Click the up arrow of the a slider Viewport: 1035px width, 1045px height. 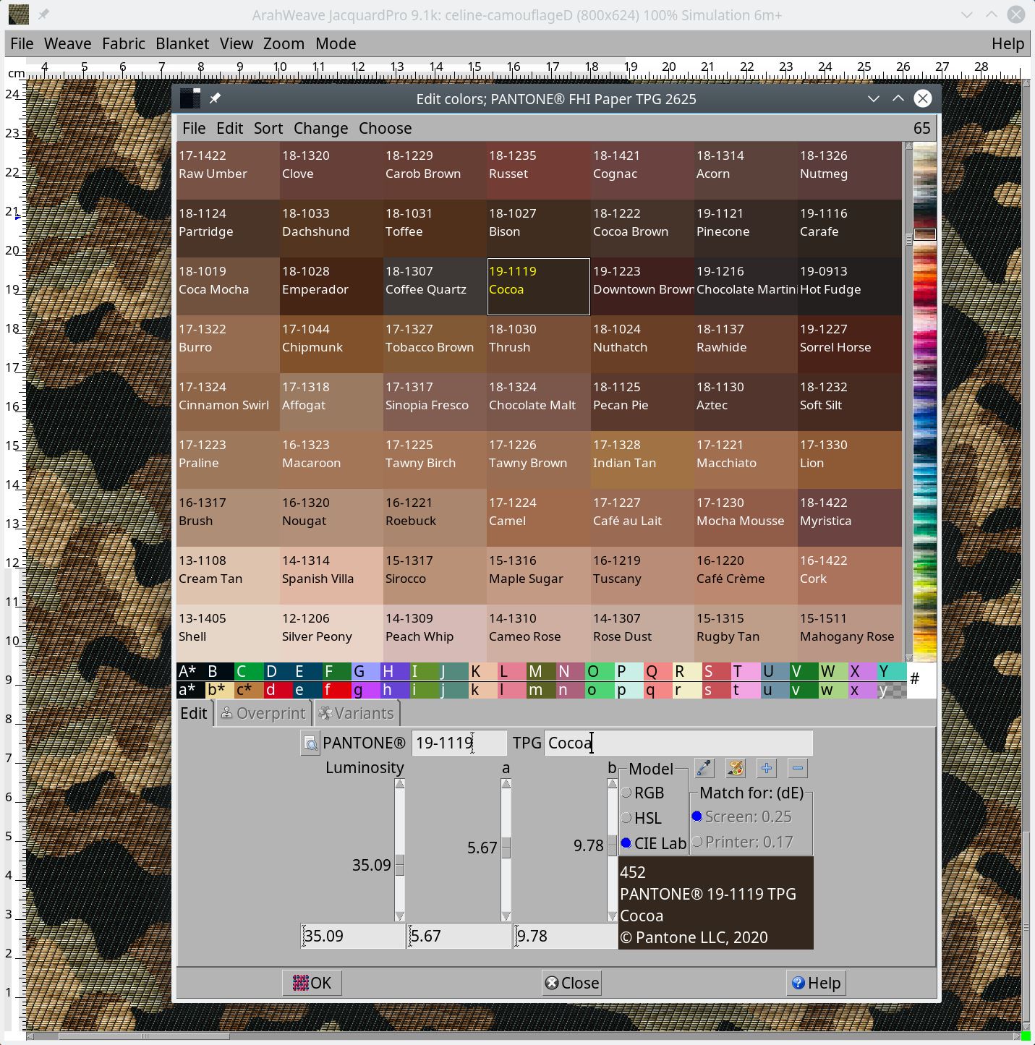506,784
